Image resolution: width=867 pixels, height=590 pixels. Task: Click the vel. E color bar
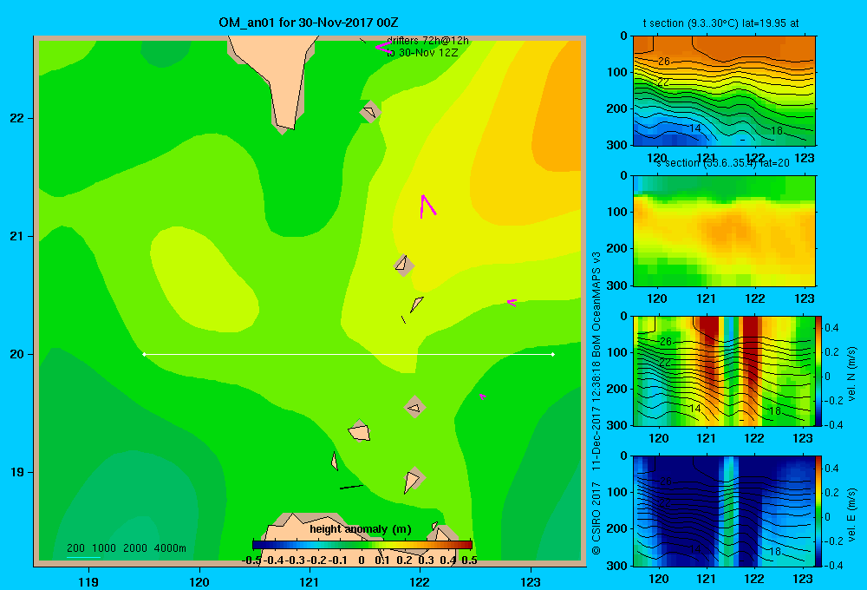coord(819,511)
